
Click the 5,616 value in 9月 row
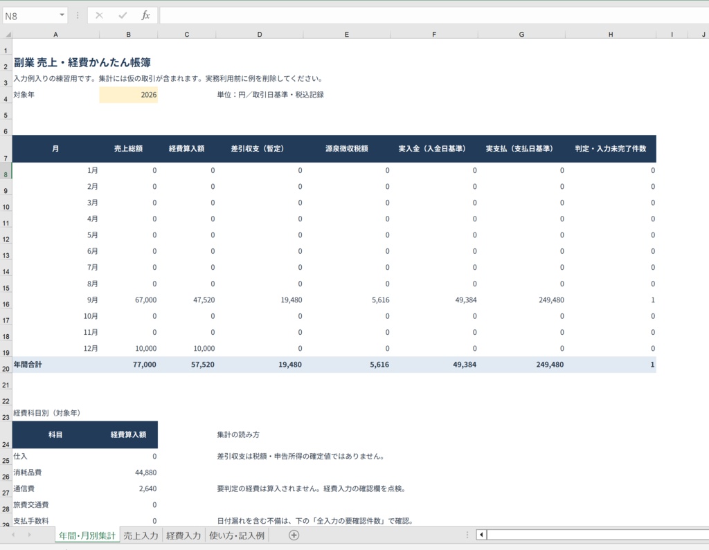tap(347, 300)
